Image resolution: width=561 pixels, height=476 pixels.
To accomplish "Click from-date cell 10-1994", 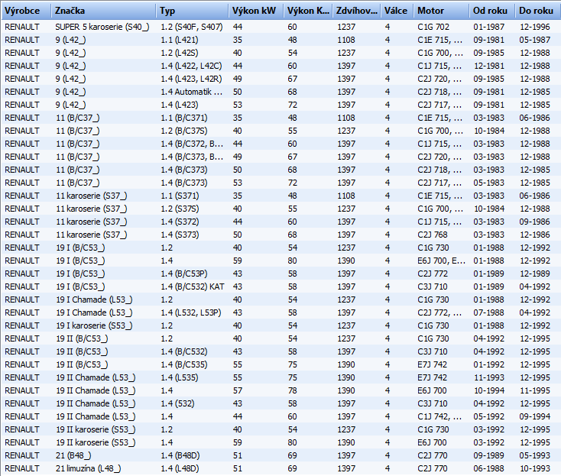I will pos(488,390).
